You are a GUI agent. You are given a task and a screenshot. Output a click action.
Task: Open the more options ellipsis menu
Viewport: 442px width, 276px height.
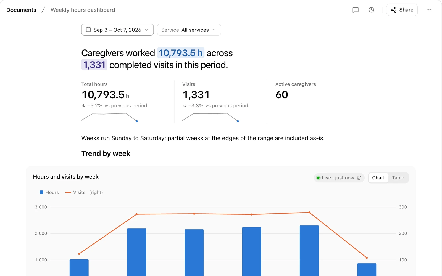pos(429,10)
